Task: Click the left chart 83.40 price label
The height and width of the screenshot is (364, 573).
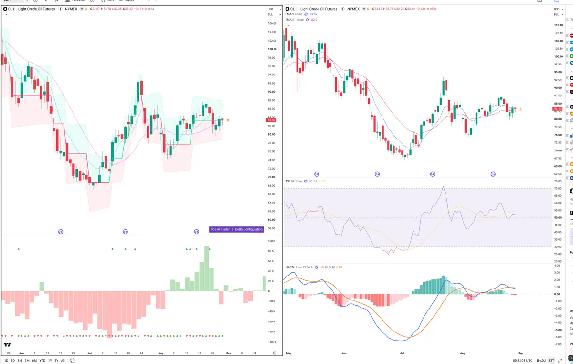Action: [x=270, y=120]
